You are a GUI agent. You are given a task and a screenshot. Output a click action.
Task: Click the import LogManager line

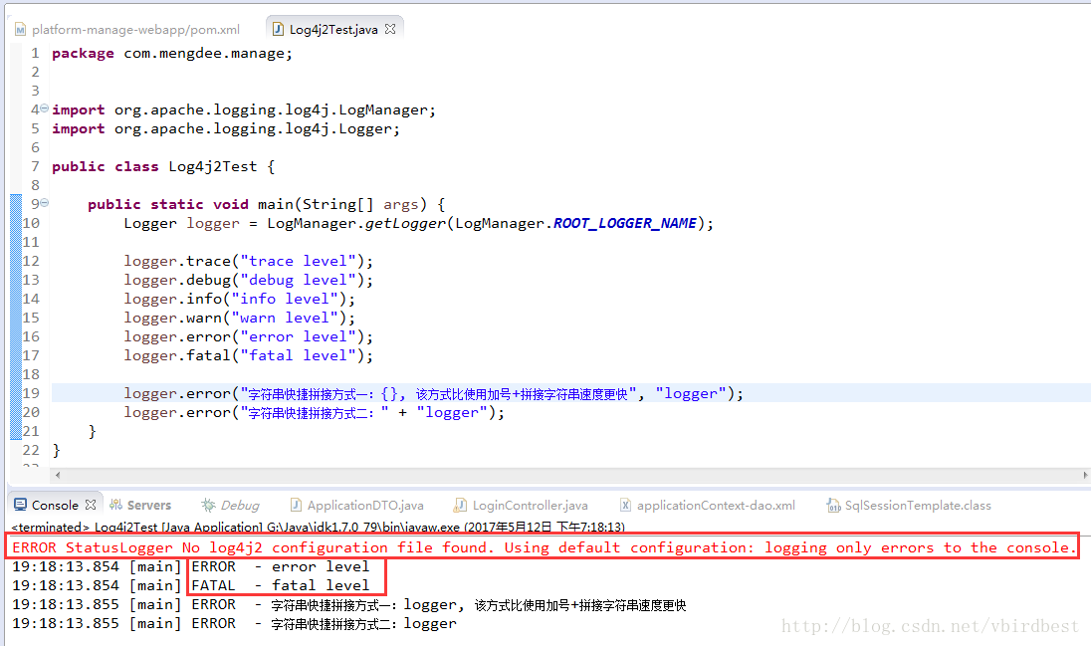click(244, 109)
